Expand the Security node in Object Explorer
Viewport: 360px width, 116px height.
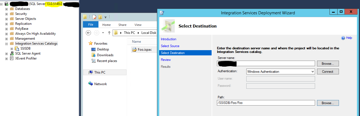pos(6,14)
